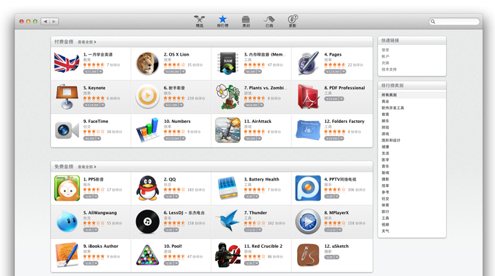Screen dimensions: 495x276
Task: Open the Updates (更新) toolbar icon
Action: click(292, 21)
